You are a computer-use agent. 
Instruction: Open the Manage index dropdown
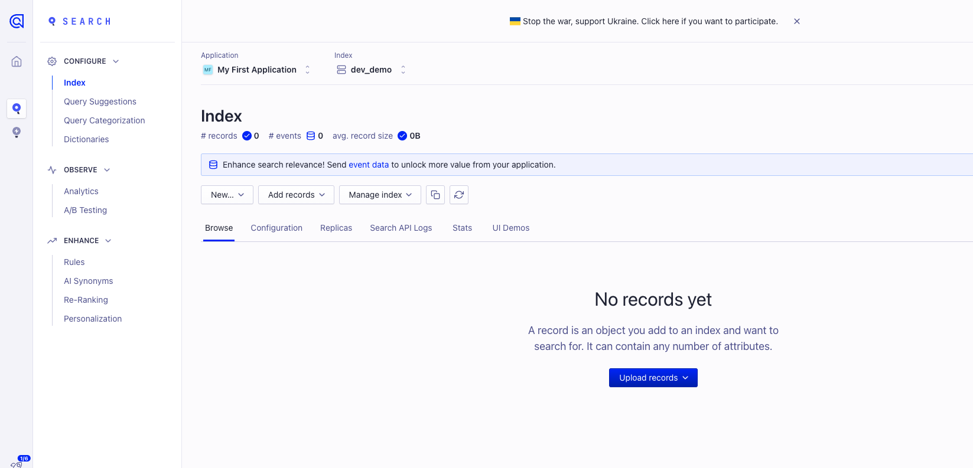[x=380, y=195]
